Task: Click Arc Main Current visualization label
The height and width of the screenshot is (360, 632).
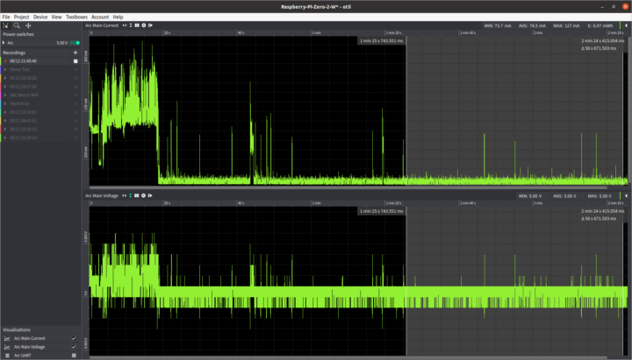Action: [x=30, y=338]
